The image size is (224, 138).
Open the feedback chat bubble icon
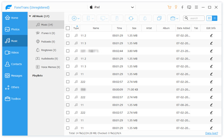189,7
